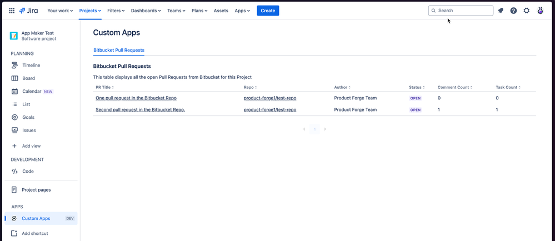The width and height of the screenshot is (555, 241).
Task: Expand the Dashboards menu
Action: [x=146, y=11]
